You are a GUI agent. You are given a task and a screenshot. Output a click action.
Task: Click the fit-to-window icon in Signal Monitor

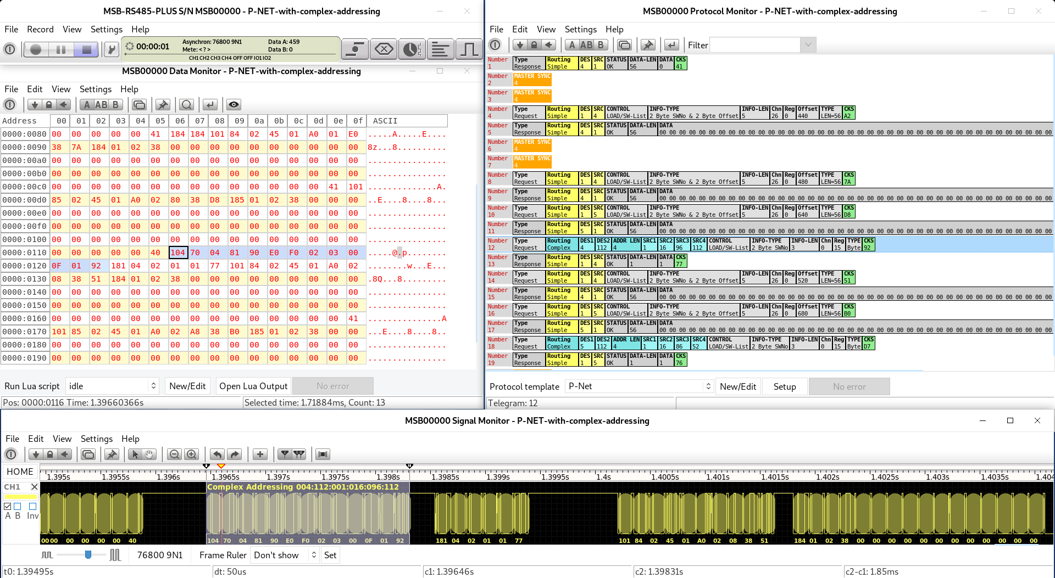coord(323,454)
